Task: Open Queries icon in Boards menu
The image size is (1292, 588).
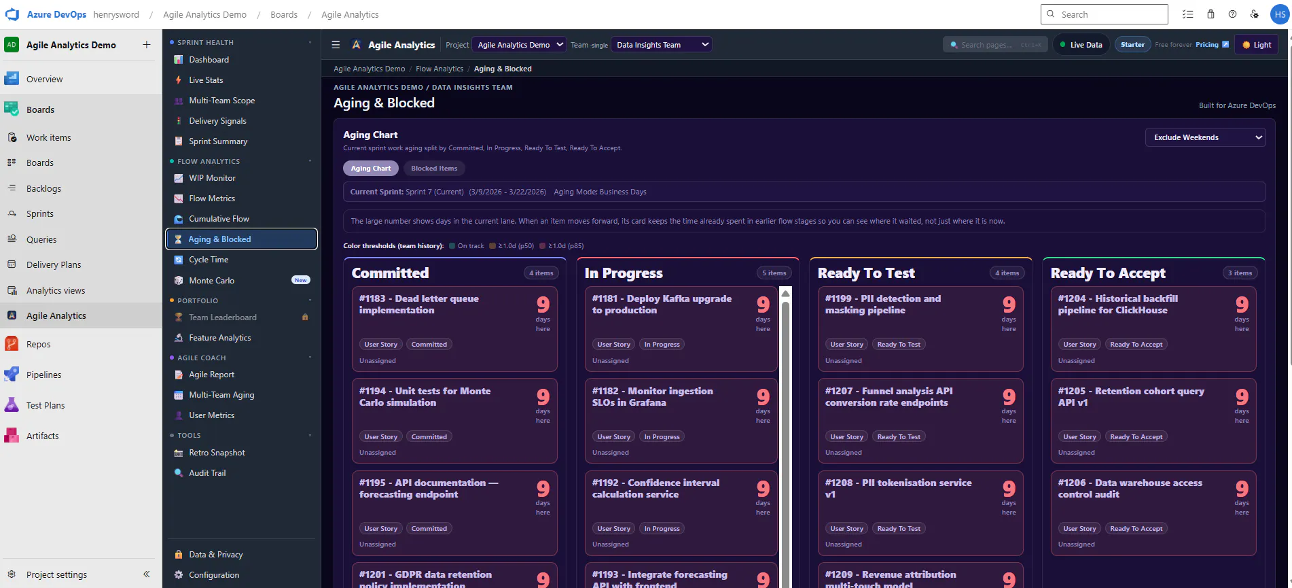Action: (x=12, y=239)
